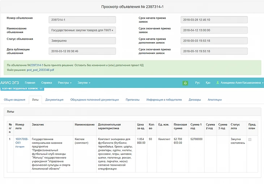Select the Информация о победителях tab
This screenshot has height=184, width=264.
pos(164,100)
